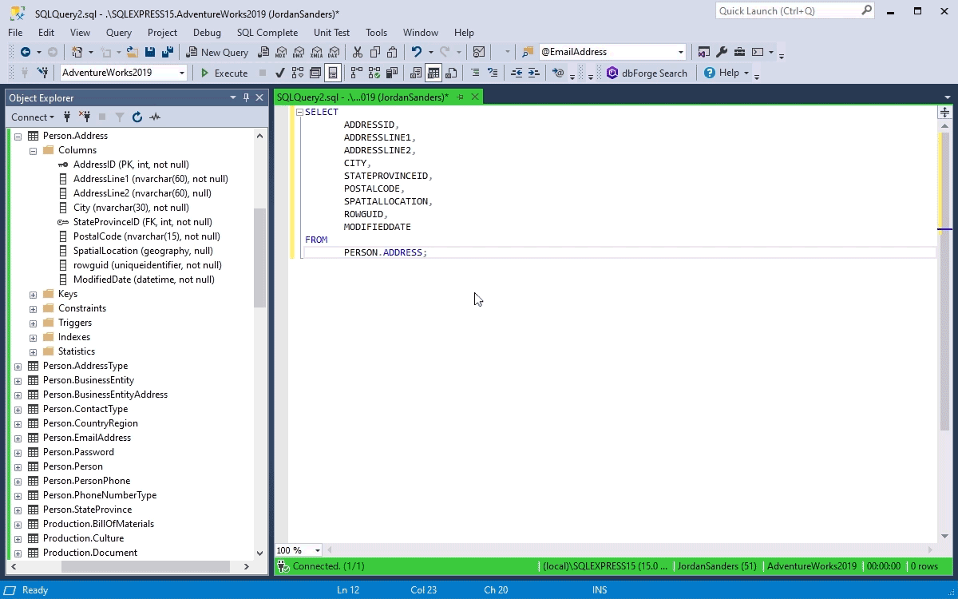Click the Parse query checkmark icon
This screenshot has height=599, width=958.
tap(280, 73)
